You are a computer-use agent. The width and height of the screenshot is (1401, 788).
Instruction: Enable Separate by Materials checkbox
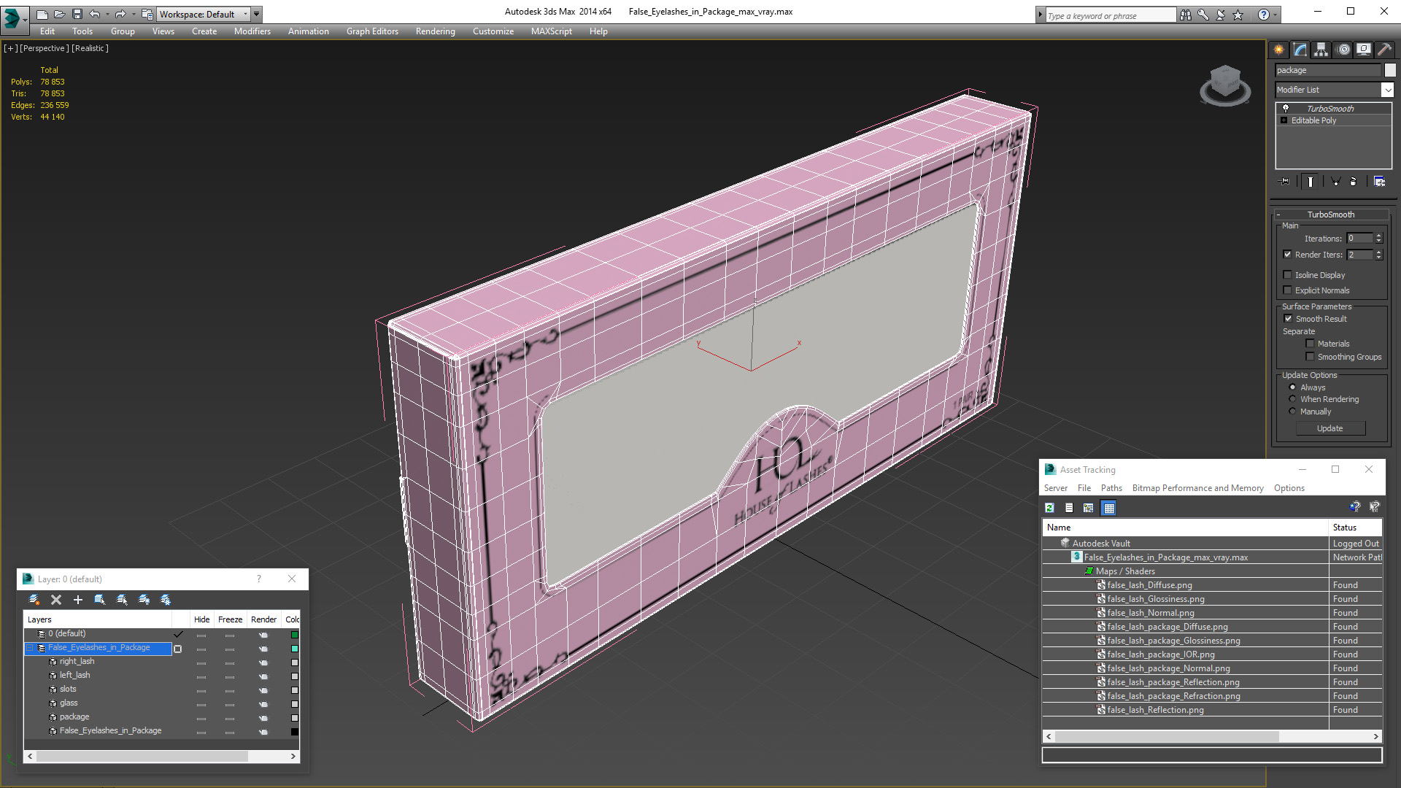[1310, 344]
